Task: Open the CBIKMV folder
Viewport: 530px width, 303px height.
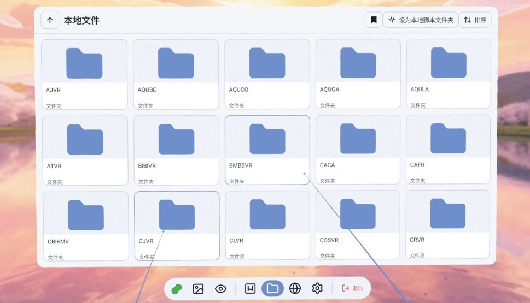Action: pyautogui.click(x=86, y=226)
